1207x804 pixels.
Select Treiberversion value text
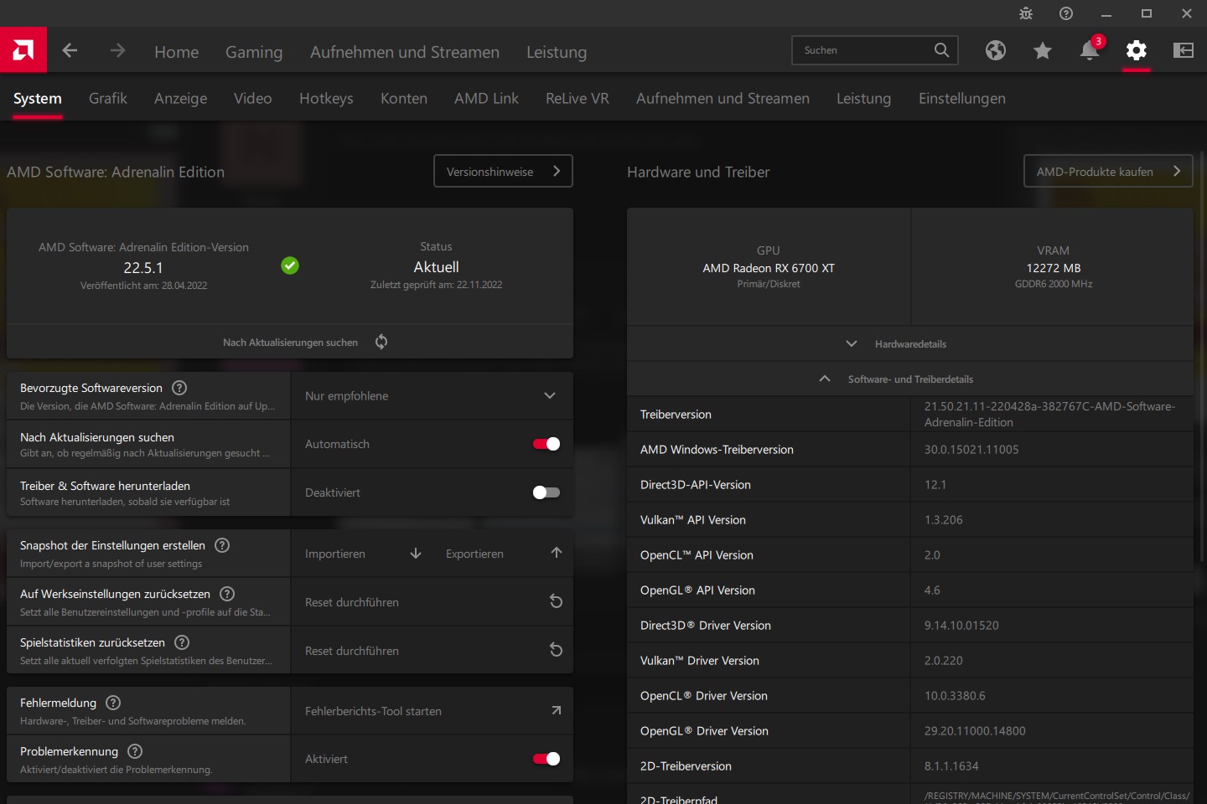(1049, 415)
